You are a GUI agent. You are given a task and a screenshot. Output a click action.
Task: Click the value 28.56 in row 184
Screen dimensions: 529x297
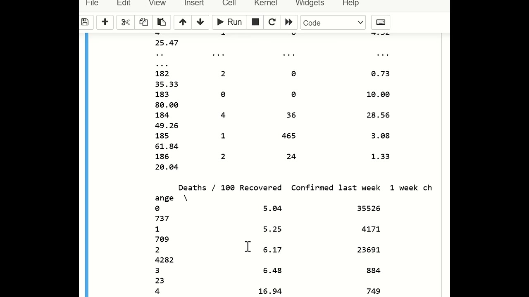[378, 115]
